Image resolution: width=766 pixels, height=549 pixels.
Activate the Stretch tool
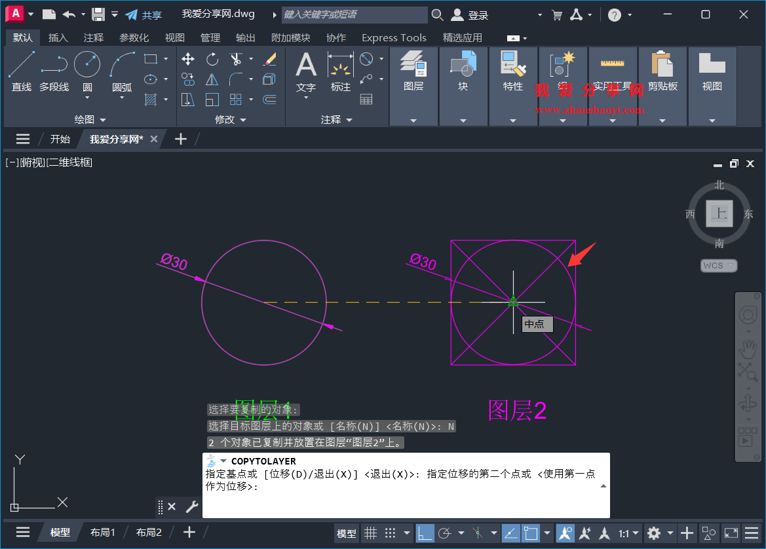point(187,100)
